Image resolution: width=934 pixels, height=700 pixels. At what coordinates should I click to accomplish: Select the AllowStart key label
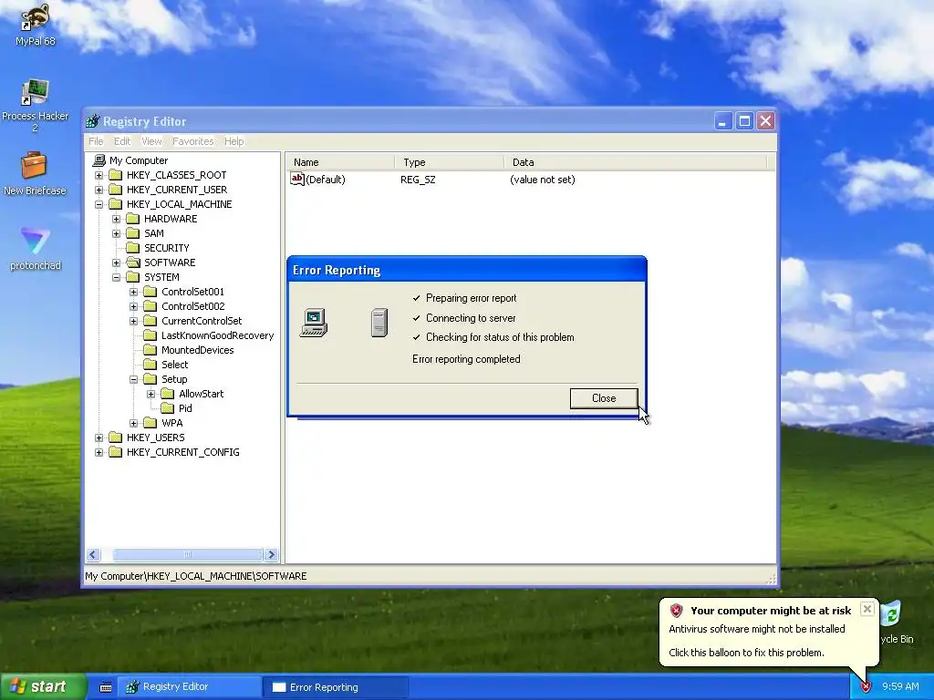(x=202, y=394)
